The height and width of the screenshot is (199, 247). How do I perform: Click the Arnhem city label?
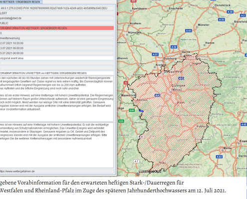point(135,23)
